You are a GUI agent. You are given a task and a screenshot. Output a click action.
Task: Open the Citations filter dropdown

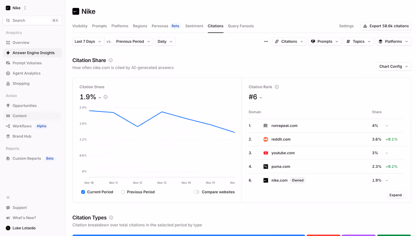tap(289, 41)
